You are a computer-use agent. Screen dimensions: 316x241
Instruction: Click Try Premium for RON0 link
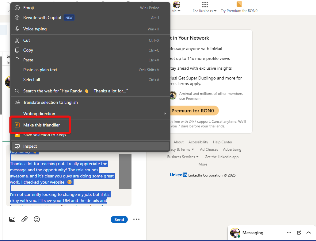coord(239,11)
